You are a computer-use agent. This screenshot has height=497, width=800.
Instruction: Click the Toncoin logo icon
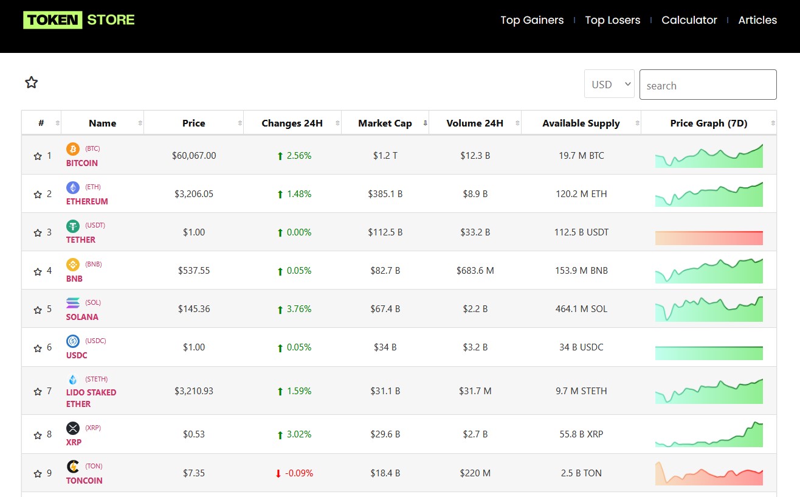pyautogui.click(x=73, y=467)
